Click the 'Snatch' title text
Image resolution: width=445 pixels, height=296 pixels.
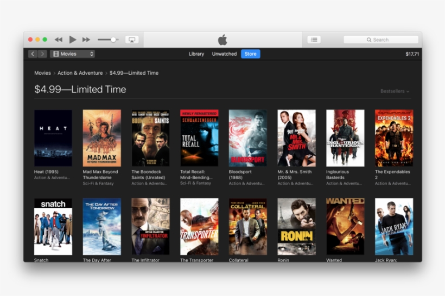pyautogui.click(x=41, y=260)
